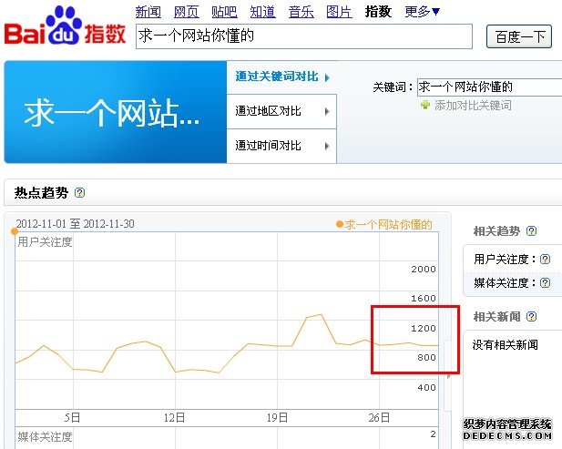Image resolution: width=562 pixels, height=449 pixels.
Task: Click the 2000 y-axis value
Action: tap(424, 269)
